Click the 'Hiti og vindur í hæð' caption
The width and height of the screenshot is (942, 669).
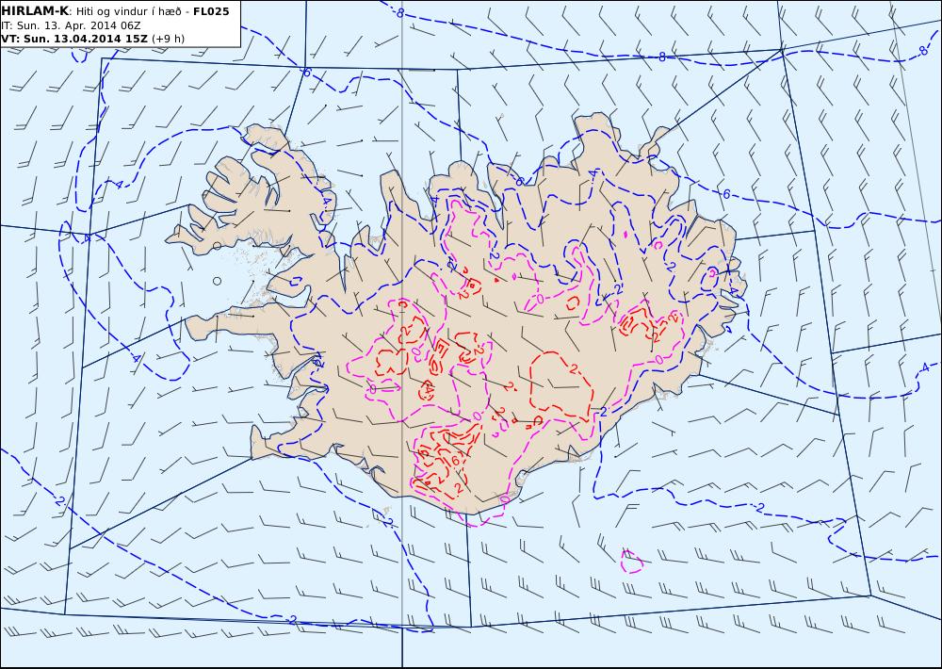[x=128, y=11]
